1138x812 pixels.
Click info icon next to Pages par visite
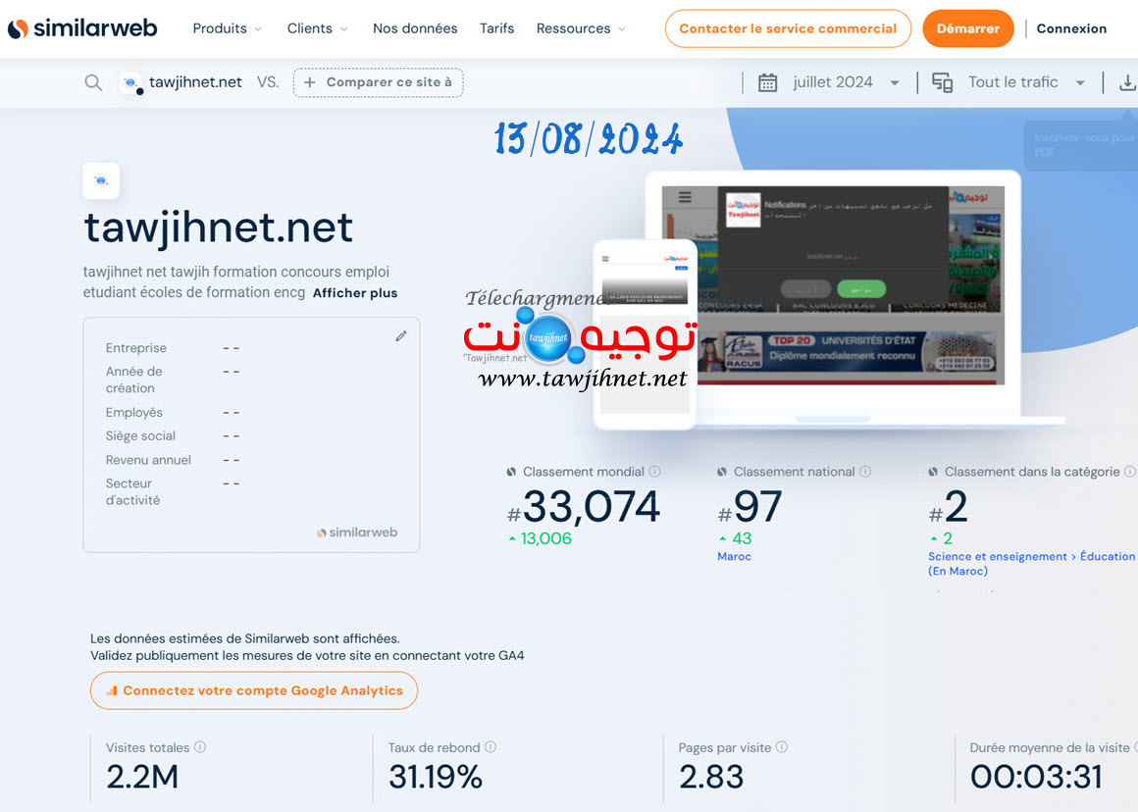point(782,746)
